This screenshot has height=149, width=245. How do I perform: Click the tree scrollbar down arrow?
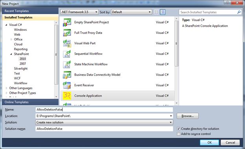[x=56, y=97]
